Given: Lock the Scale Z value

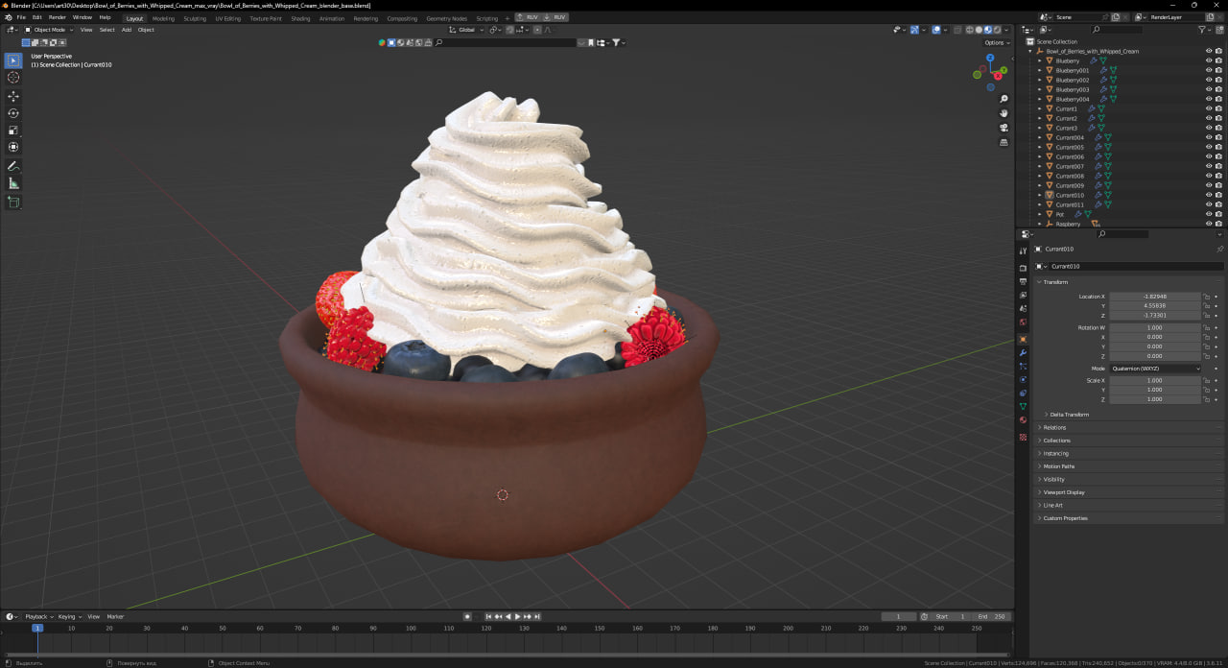Looking at the screenshot, I should click(1206, 399).
